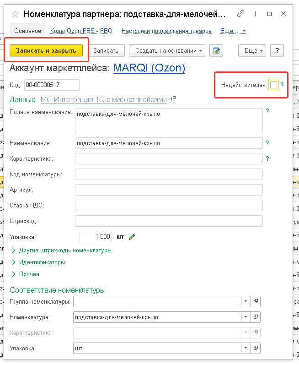
Task: Click the Код номенклатуры input field
Action: [169, 174]
